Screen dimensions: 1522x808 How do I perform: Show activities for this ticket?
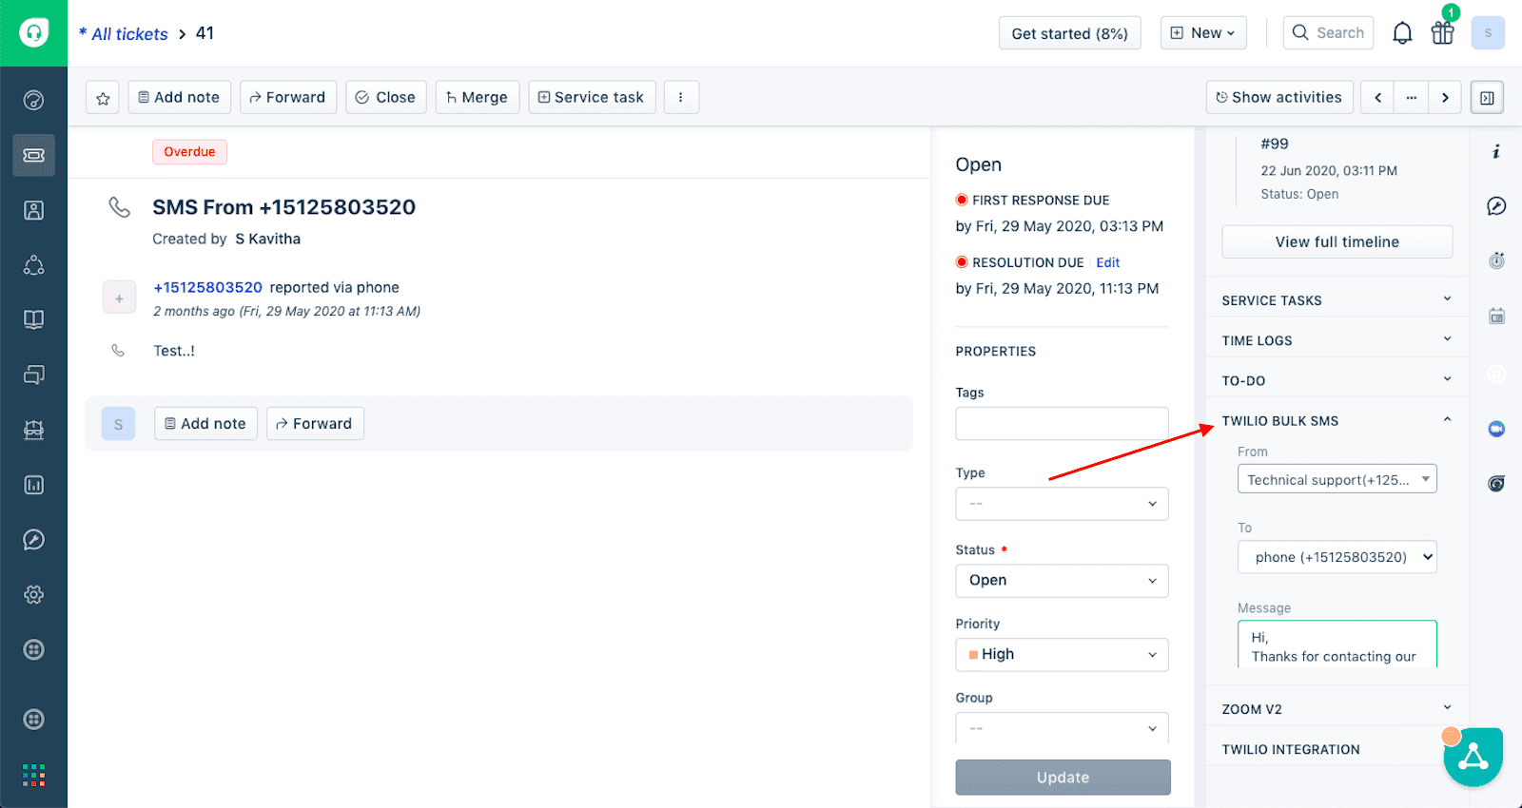[1279, 98]
